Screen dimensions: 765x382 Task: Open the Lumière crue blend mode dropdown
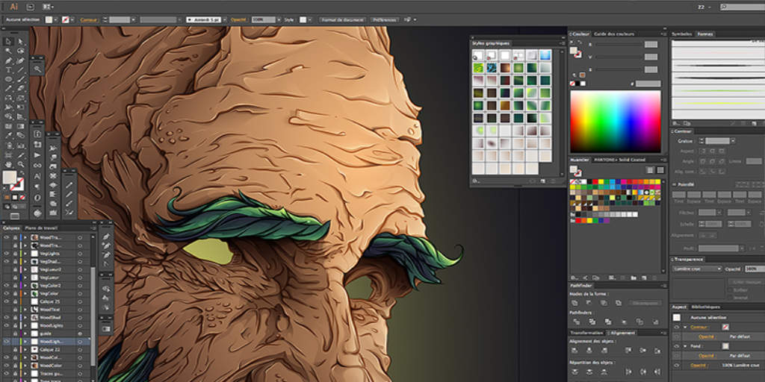[x=697, y=269]
